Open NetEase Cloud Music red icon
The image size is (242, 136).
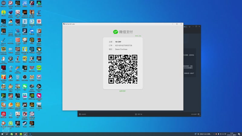pos(3,114)
